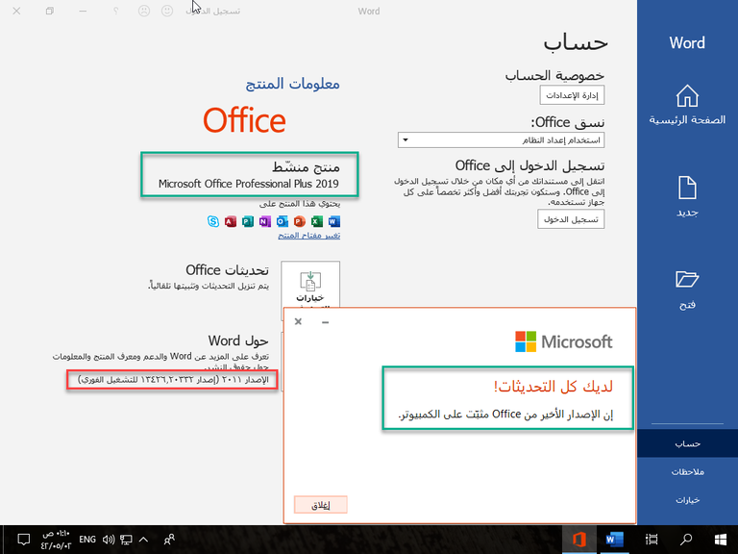The image size is (738, 554).
Task: Click the Word icon in product list
Action: click(334, 221)
